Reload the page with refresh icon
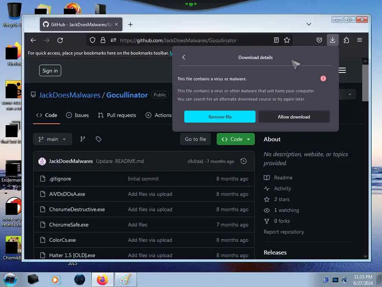382x287 pixels. pos(60,40)
